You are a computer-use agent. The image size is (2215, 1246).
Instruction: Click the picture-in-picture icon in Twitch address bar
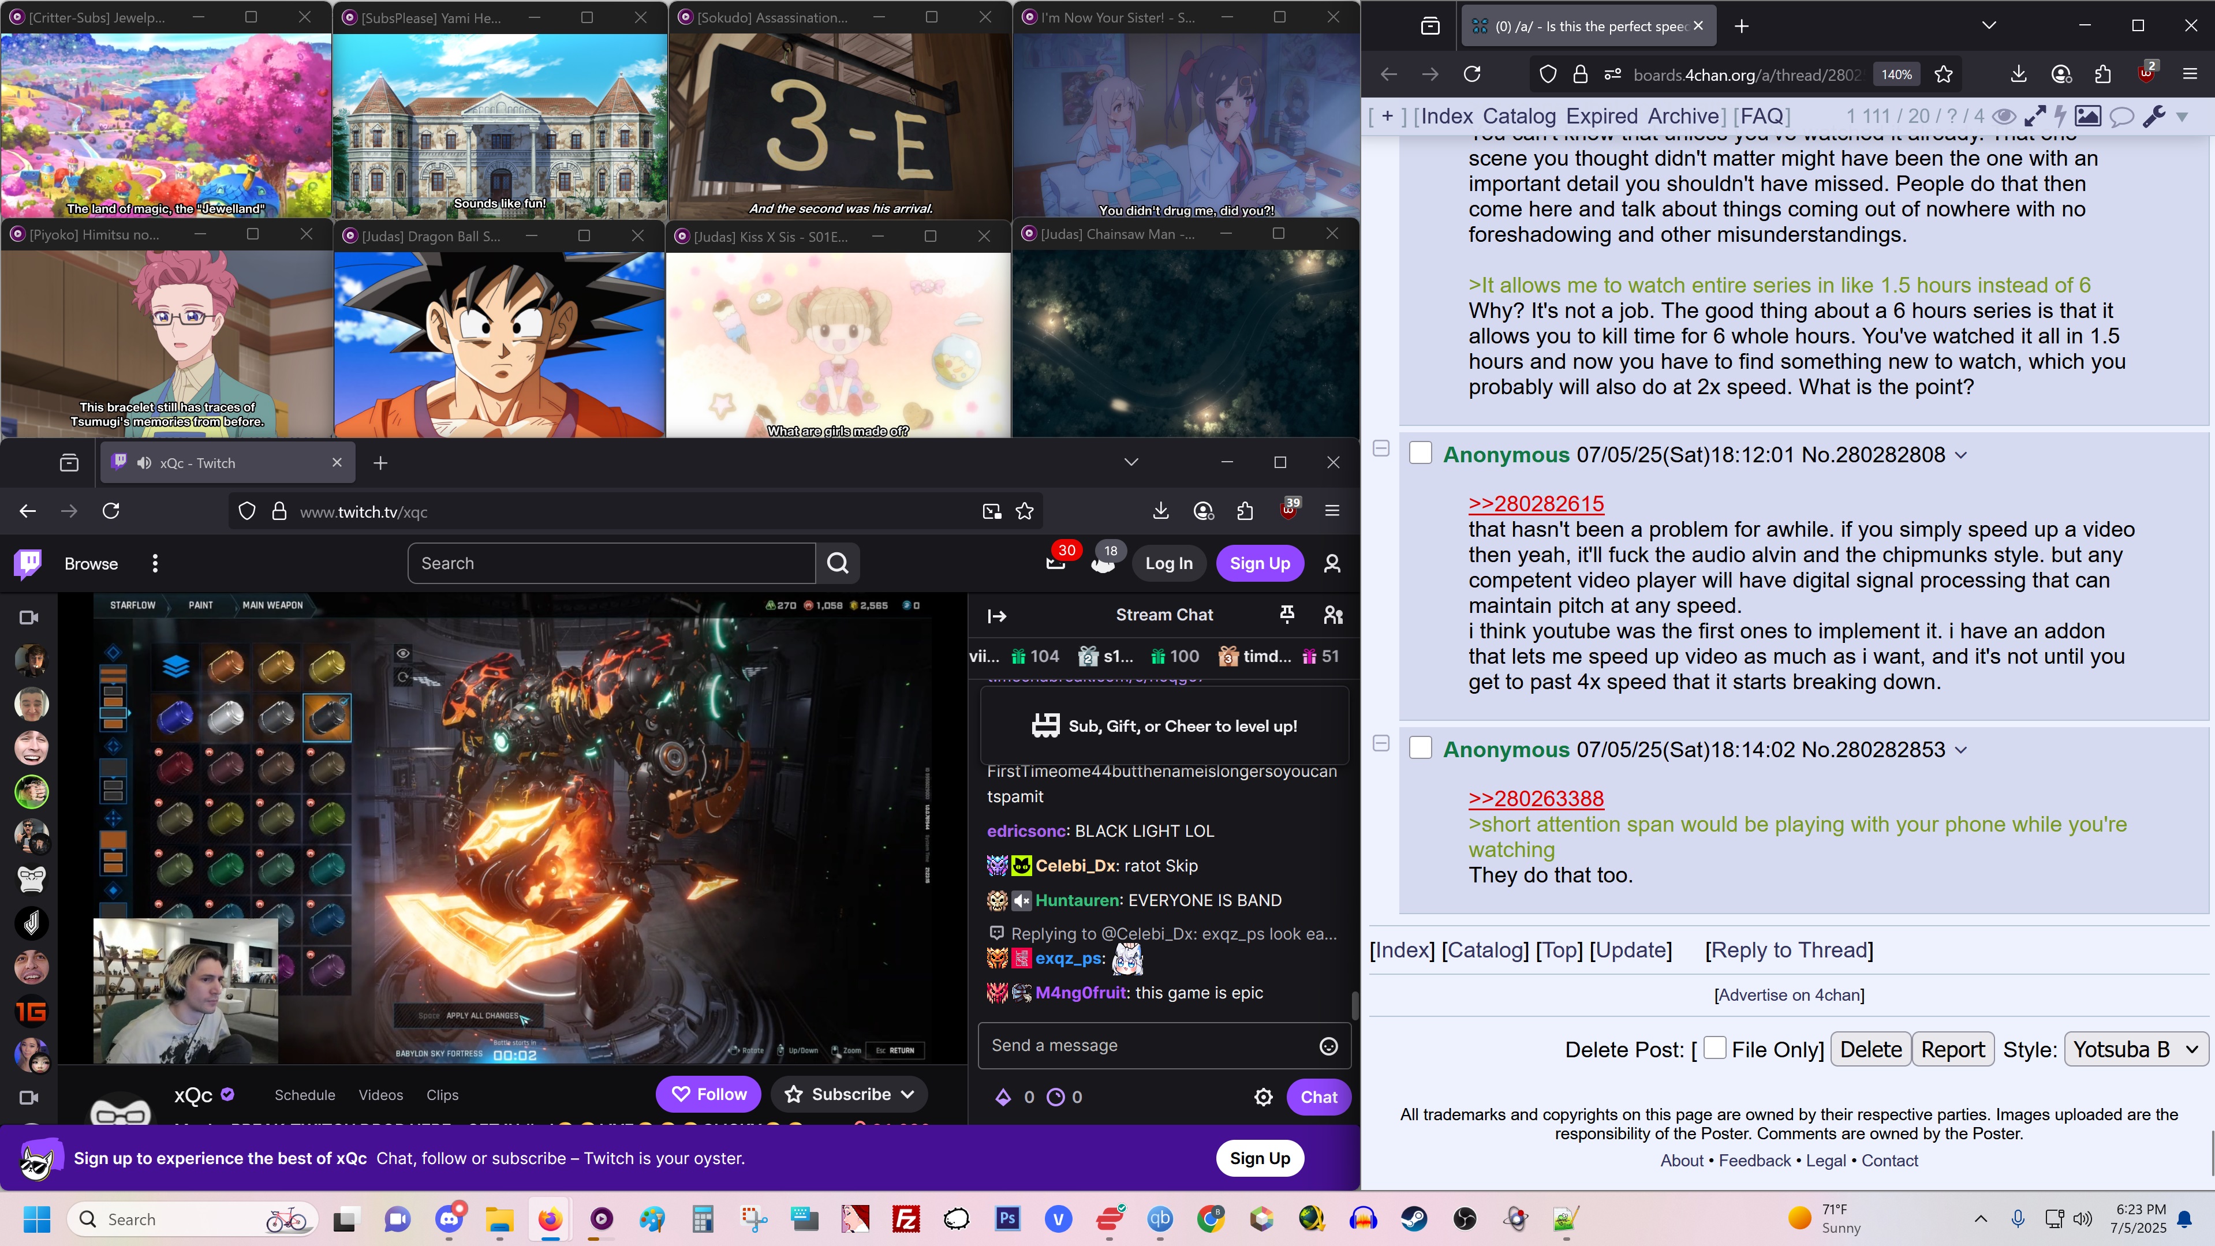[991, 512]
